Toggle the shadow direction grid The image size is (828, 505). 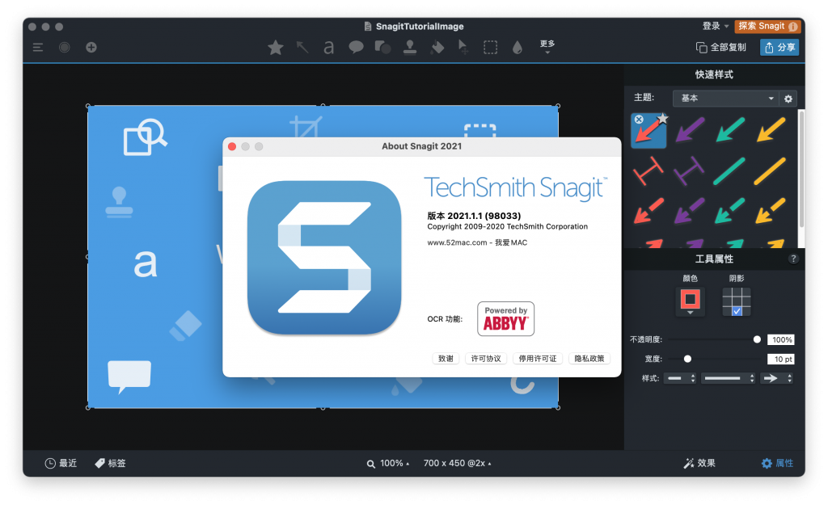737,302
